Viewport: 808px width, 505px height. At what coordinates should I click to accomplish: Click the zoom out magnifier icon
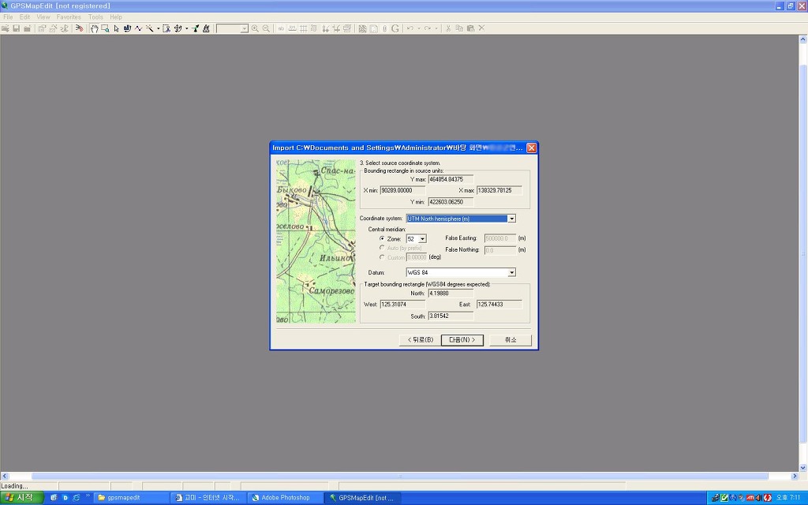click(x=266, y=28)
